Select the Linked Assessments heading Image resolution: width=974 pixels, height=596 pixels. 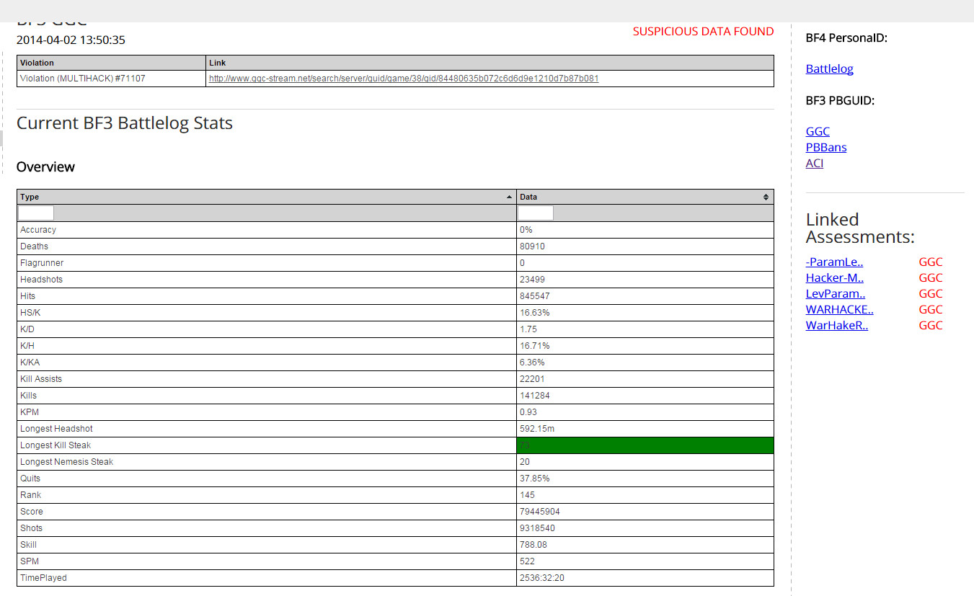coord(860,228)
